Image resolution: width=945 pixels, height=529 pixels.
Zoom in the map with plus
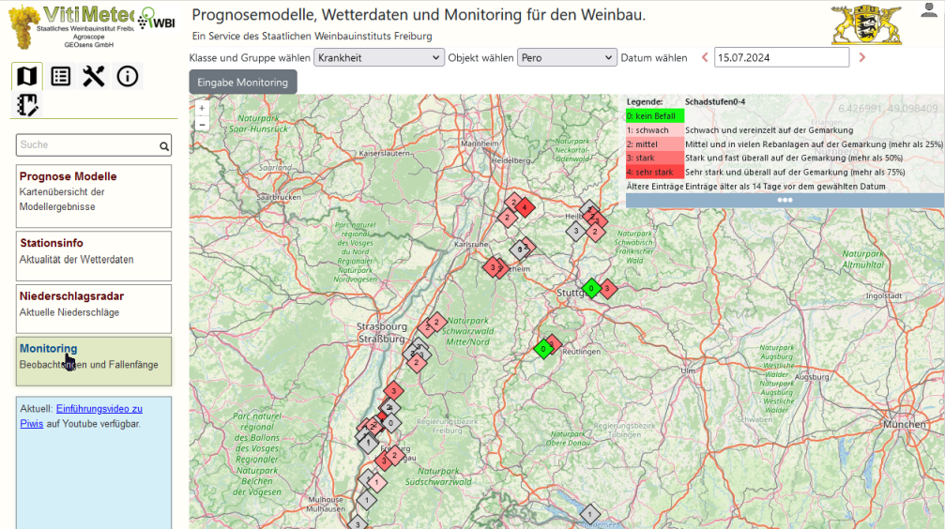202,109
